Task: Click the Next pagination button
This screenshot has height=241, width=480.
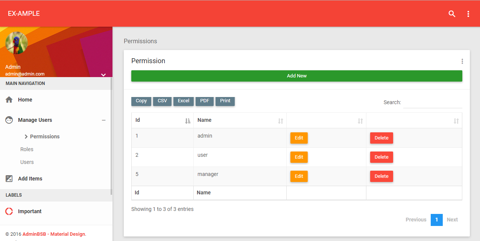Action: pyautogui.click(x=453, y=220)
